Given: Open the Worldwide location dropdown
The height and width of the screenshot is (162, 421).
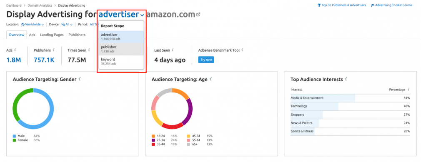Looking at the screenshot, I should click(x=33, y=25).
